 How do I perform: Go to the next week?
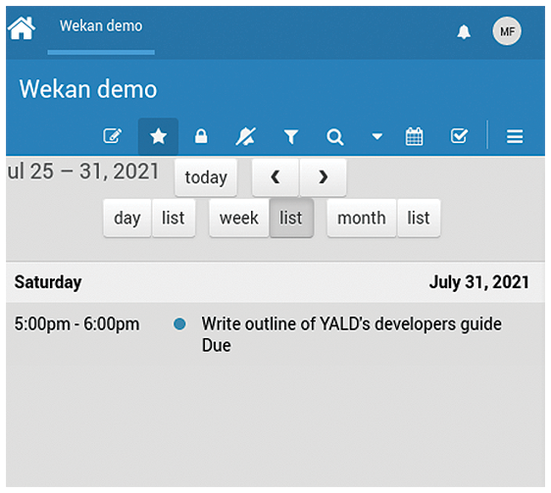323,177
